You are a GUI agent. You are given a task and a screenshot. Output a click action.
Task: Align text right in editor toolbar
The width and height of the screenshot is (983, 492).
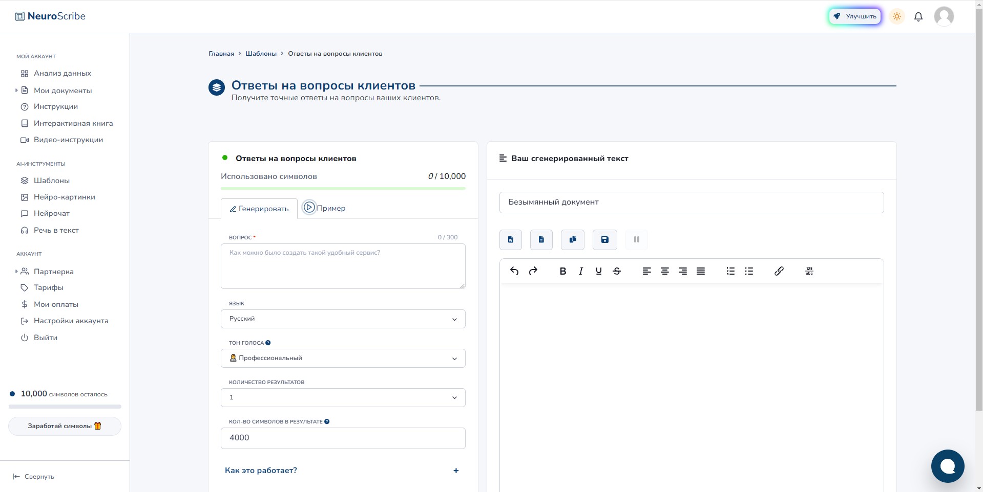click(x=683, y=271)
